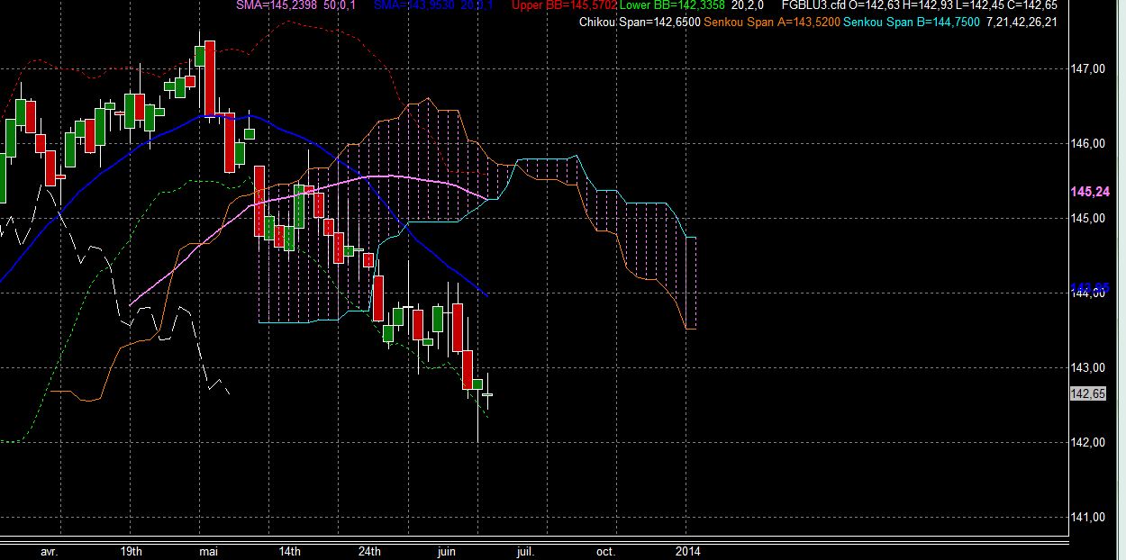Click the 146,00 price axis label

coord(1088,143)
